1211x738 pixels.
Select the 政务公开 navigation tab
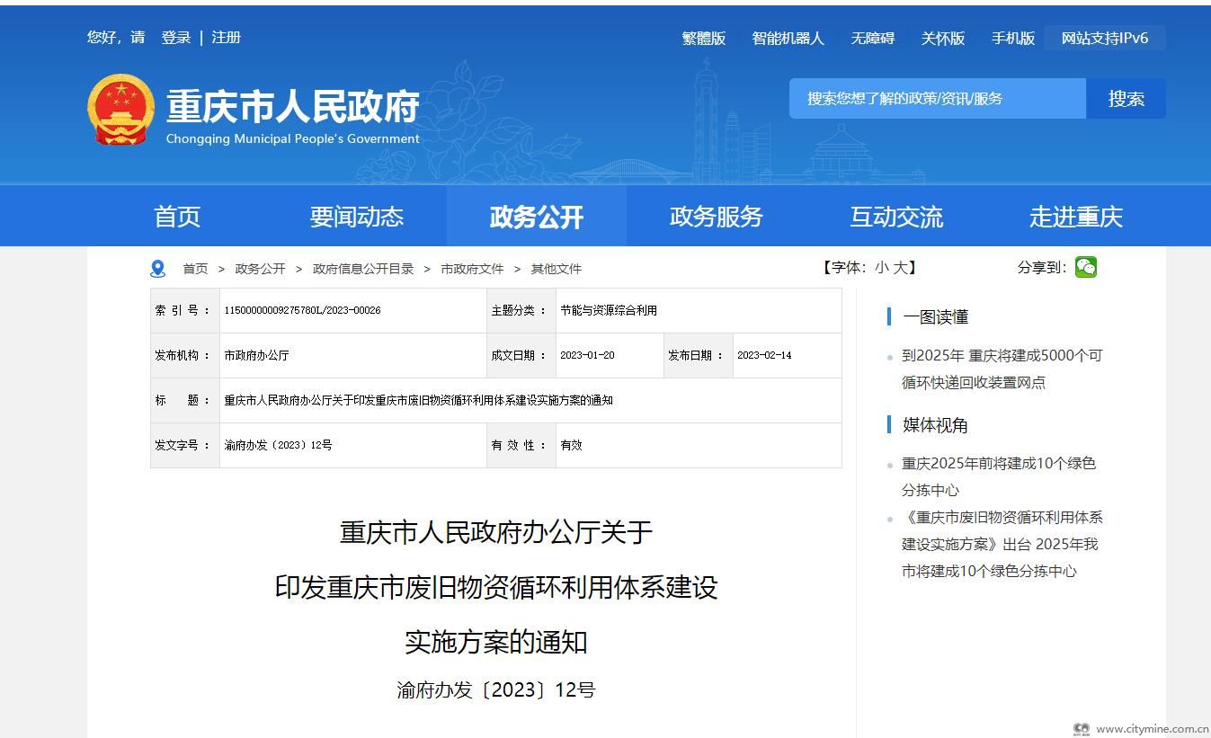coord(537,217)
